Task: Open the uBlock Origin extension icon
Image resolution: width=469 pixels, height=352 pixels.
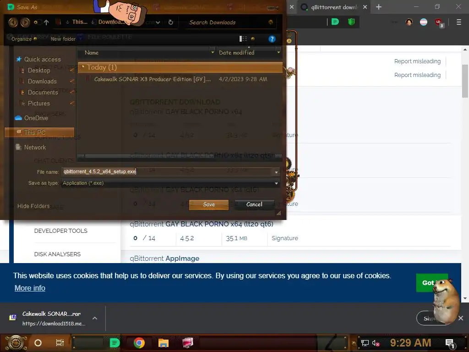Action: [x=439, y=22]
